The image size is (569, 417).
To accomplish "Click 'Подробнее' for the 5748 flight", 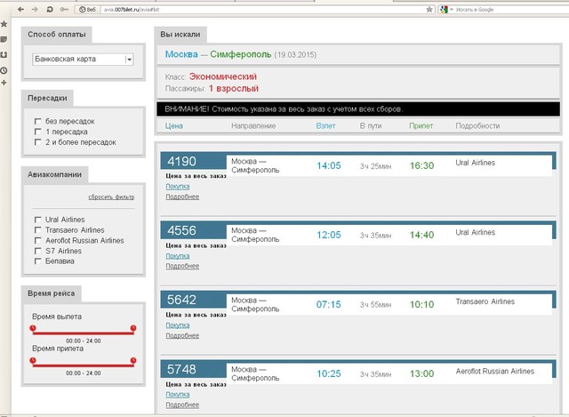I will tap(182, 405).
